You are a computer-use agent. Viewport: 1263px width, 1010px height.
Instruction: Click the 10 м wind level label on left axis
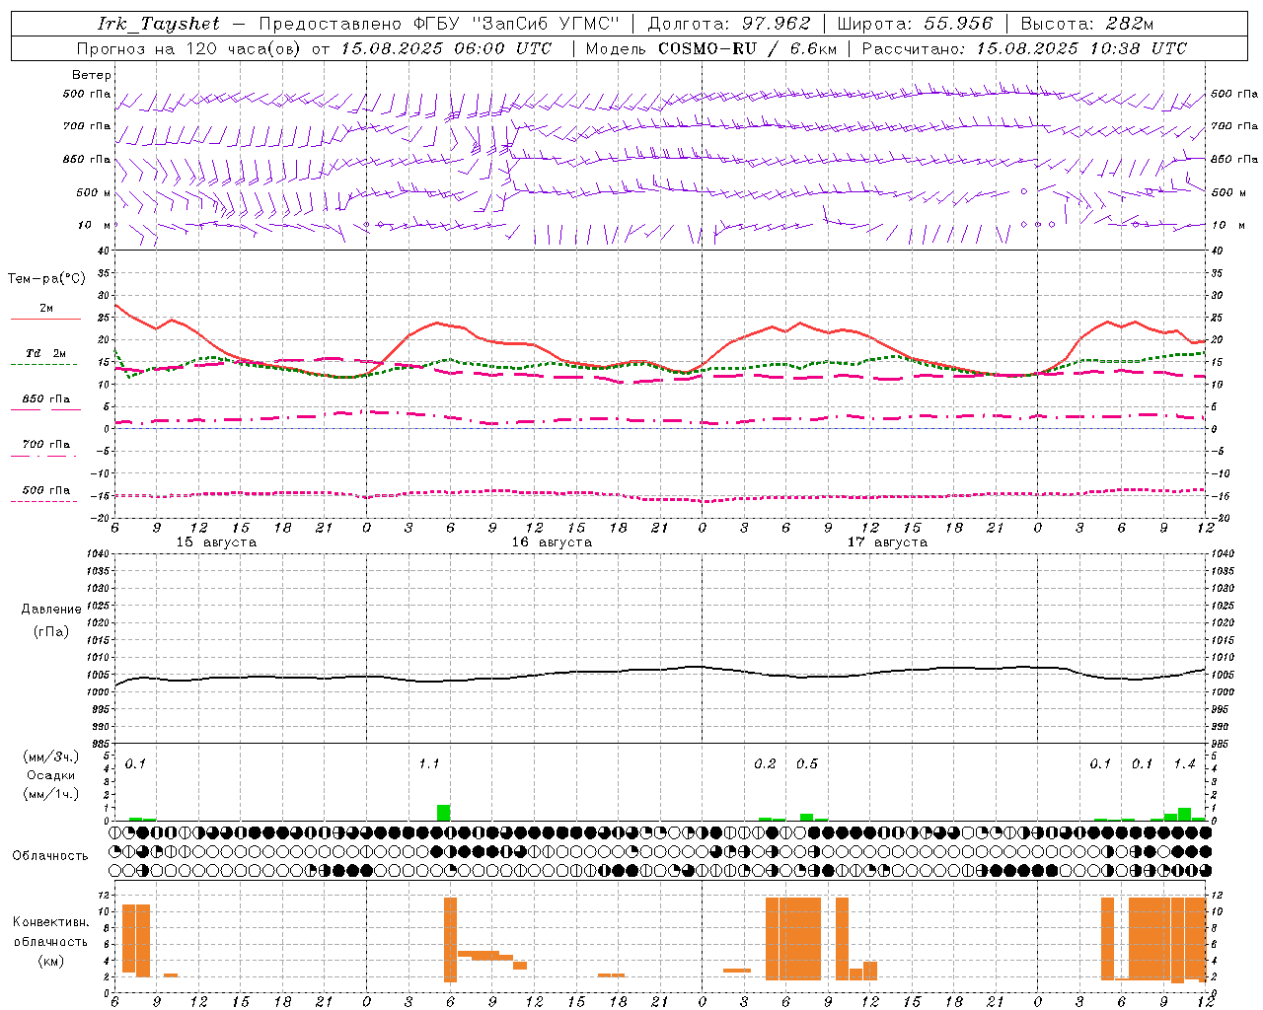94,225
